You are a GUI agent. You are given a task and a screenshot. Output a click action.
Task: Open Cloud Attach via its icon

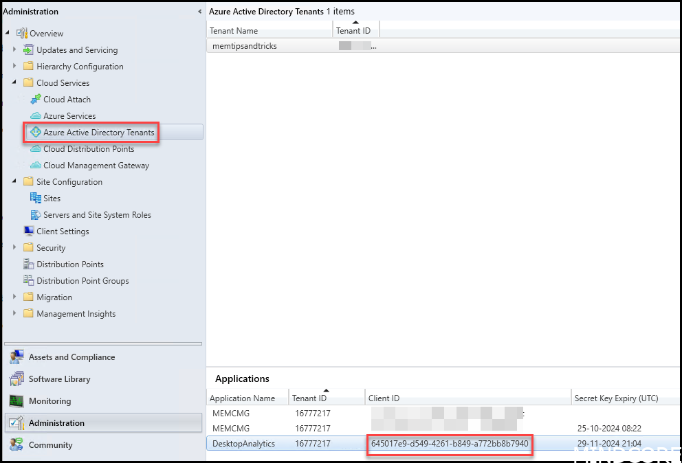click(x=36, y=99)
